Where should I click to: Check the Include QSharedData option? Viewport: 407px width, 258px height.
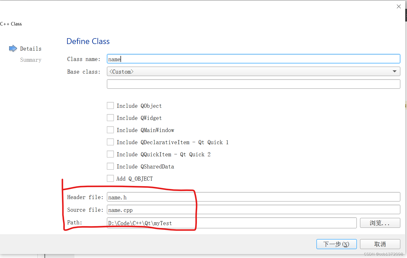110,166
